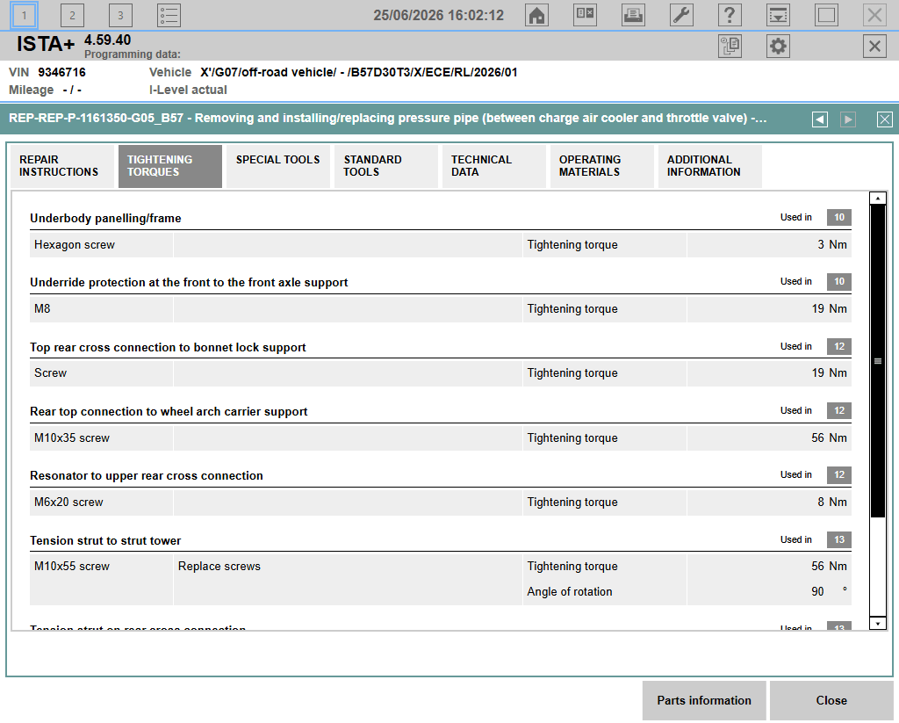Click Used in 12 for Top rear cross connection

click(838, 347)
